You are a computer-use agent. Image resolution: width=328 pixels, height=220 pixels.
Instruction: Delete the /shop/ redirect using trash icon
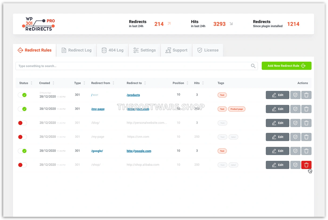[x=306, y=165]
